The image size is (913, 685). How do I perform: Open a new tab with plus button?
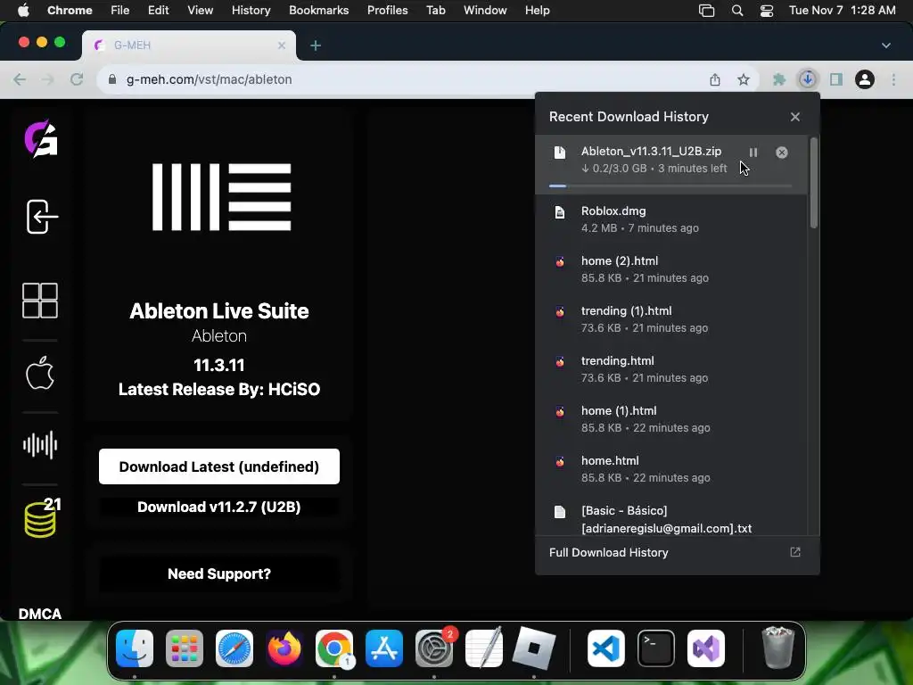pyautogui.click(x=316, y=45)
